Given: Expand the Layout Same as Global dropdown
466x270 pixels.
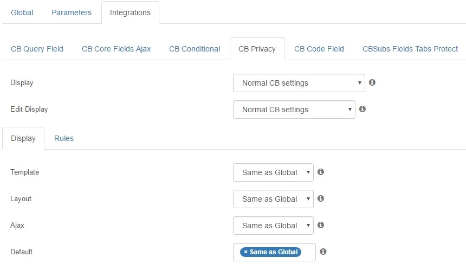Looking at the screenshot, I should click(x=274, y=199).
